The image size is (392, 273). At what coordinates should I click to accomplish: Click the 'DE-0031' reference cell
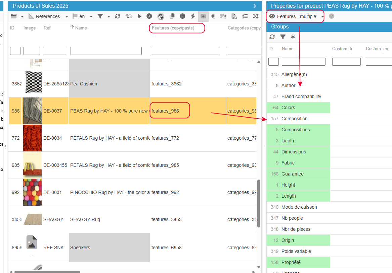coord(55,192)
